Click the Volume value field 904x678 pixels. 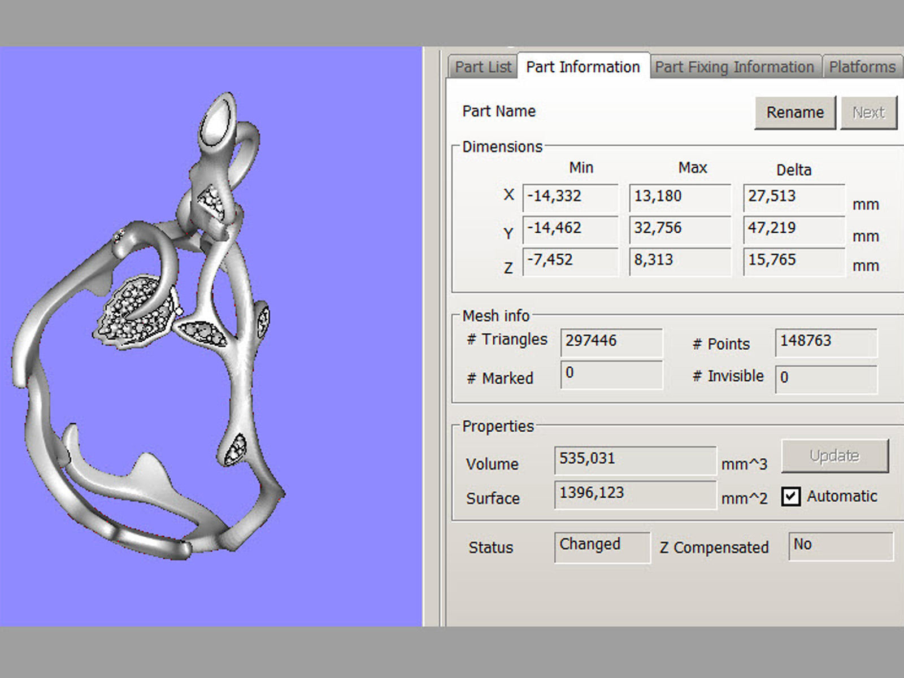coord(634,459)
